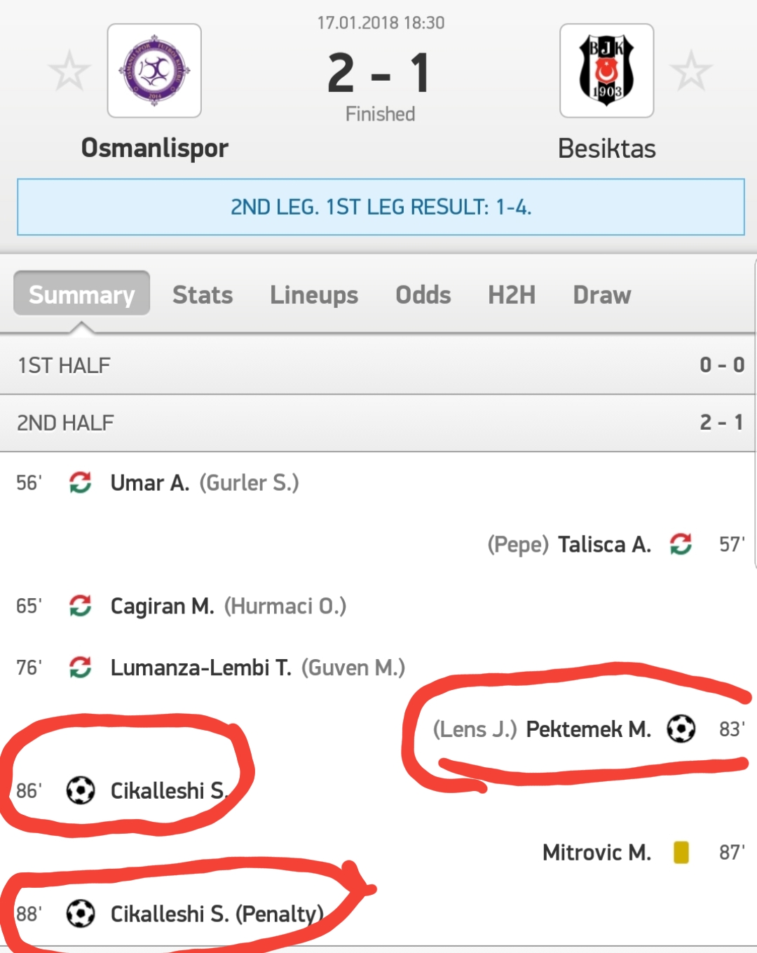Screen dimensions: 757x953
Task: Click the Mitrovic M. yellow card icon
Action: [681, 852]
